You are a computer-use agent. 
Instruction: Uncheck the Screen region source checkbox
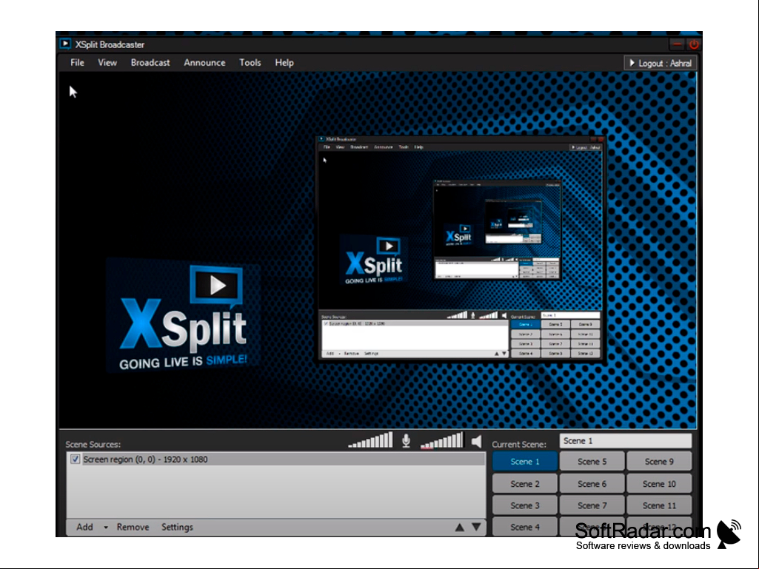[x=75, y=459]
